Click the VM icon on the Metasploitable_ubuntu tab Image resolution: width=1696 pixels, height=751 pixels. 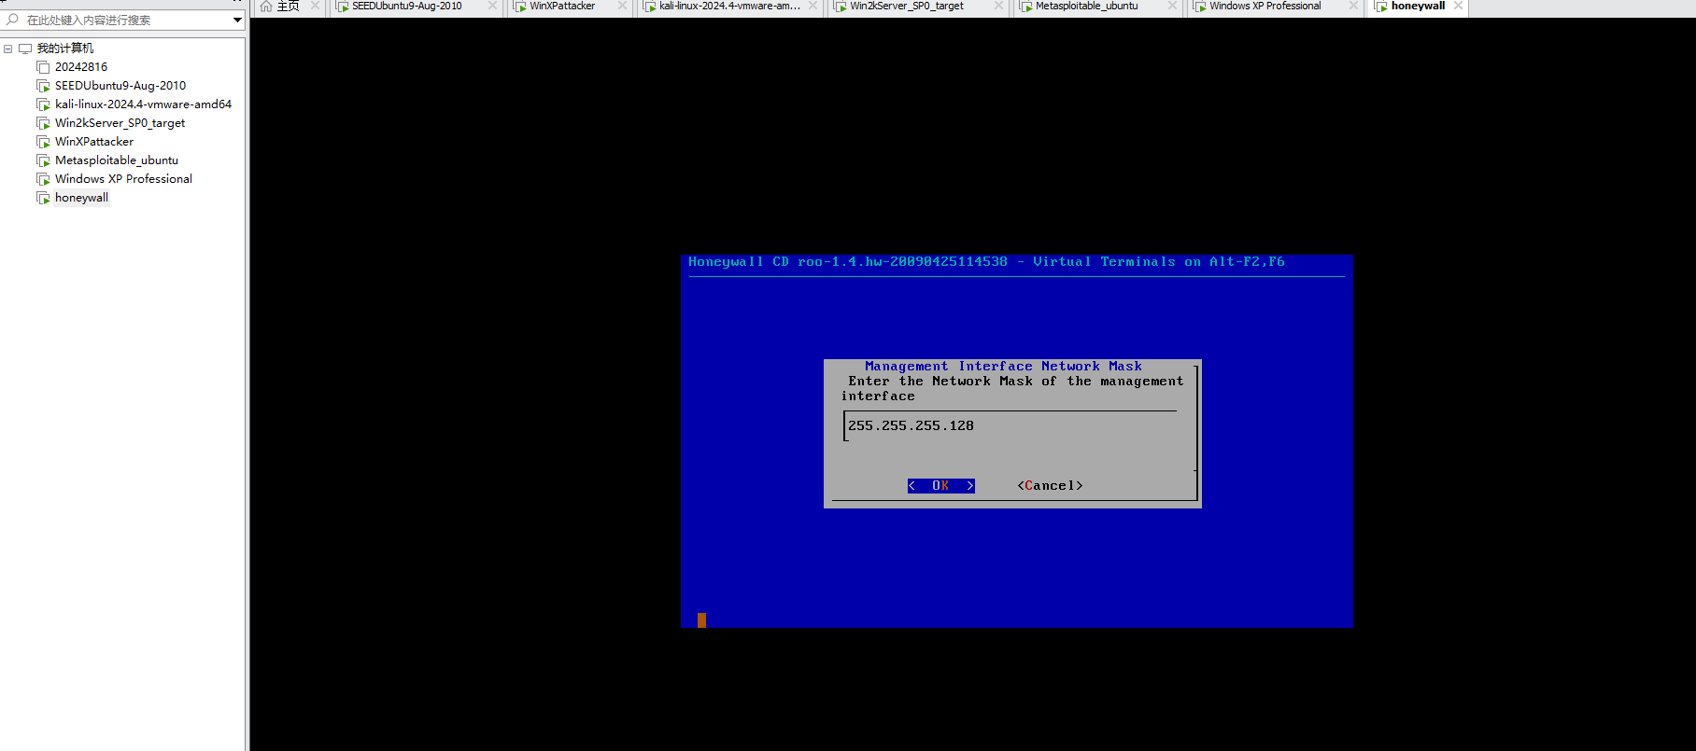point(1025,7)
